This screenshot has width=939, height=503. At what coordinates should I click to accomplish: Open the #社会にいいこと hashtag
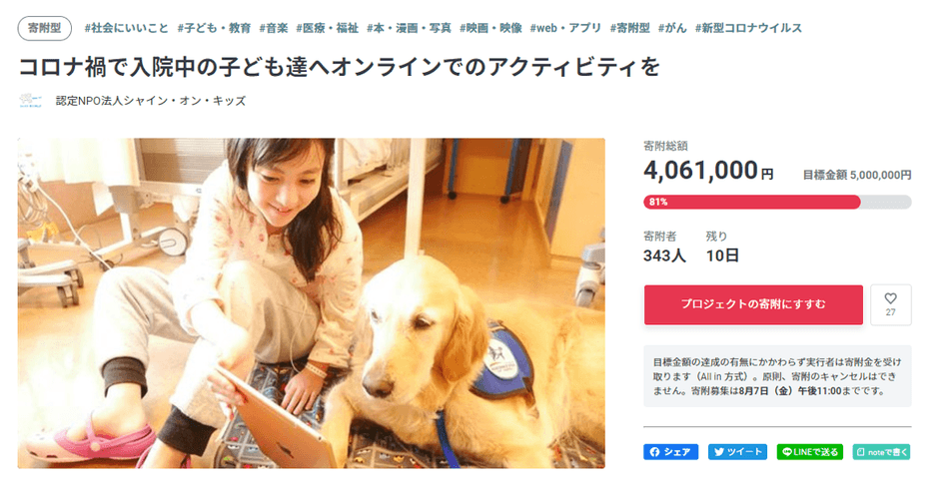126,28
